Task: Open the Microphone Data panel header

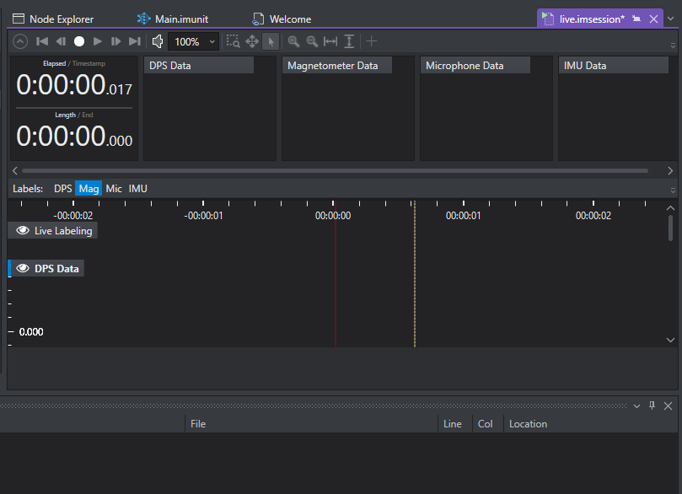Action: (475, 65)
